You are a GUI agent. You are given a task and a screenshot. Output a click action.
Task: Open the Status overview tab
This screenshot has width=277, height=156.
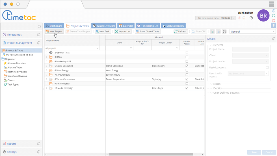tap(173, 26)
